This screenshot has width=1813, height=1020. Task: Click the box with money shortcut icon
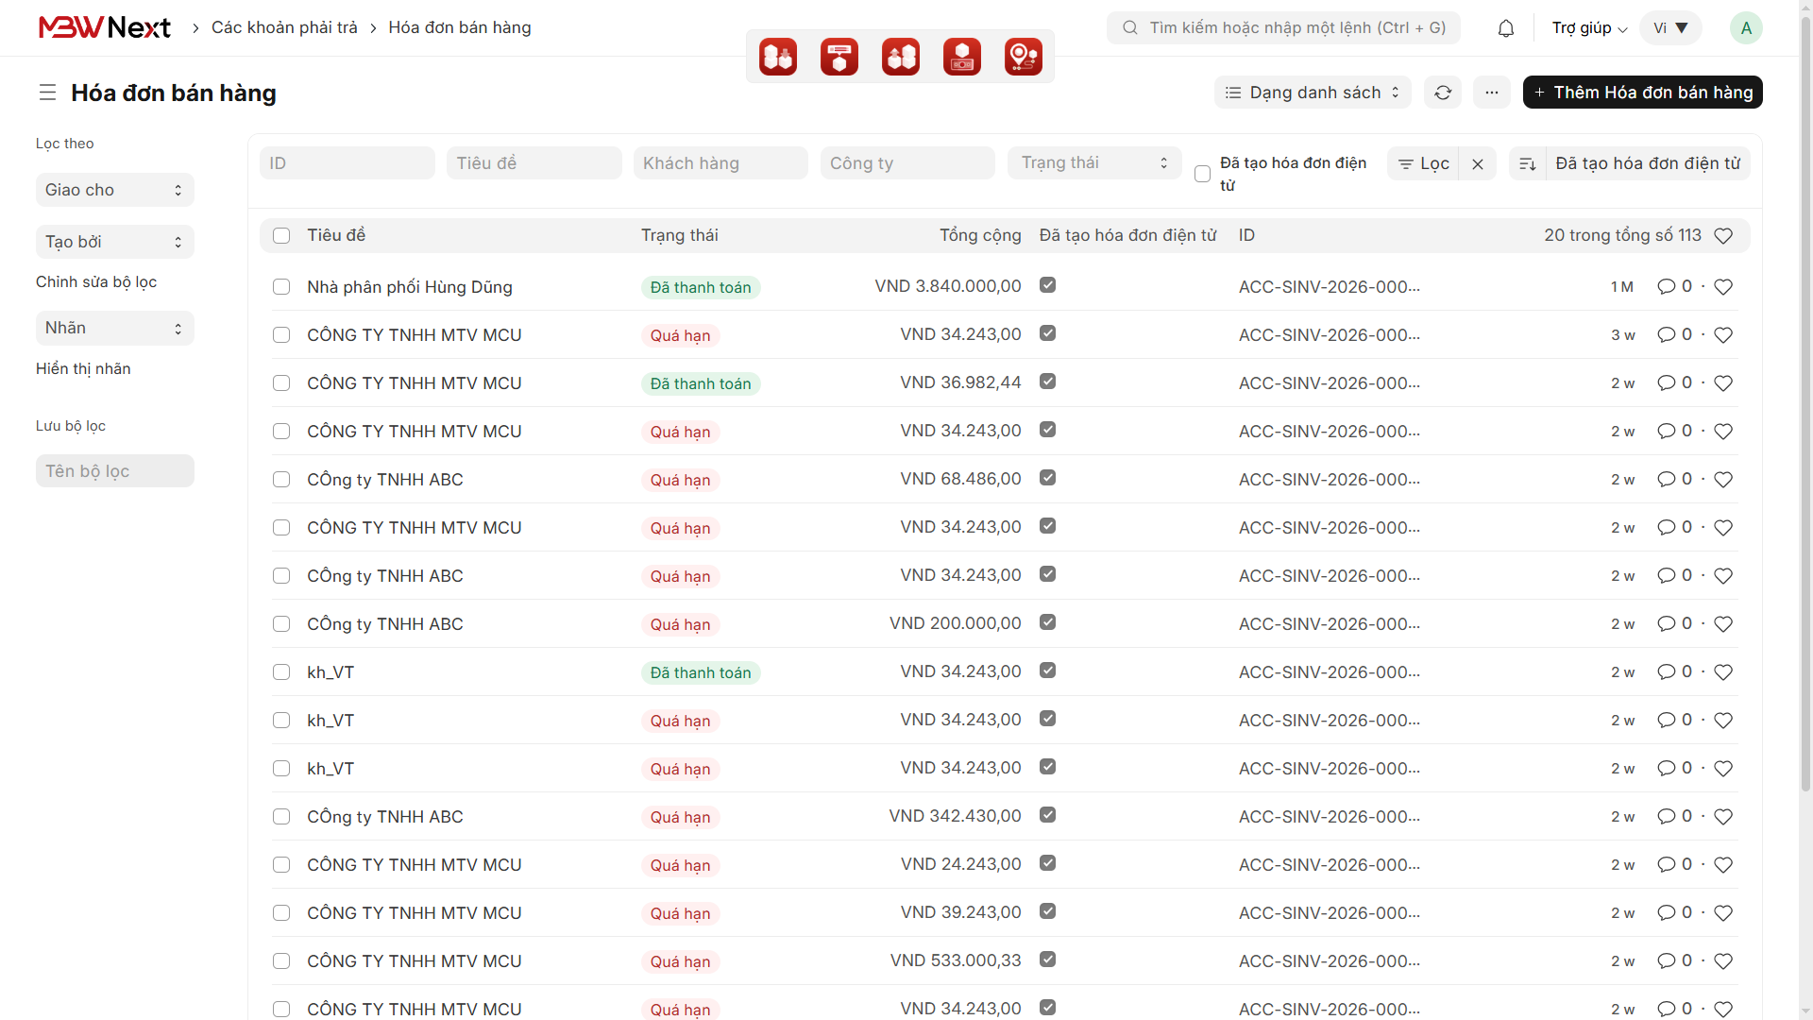coord(962,57)
